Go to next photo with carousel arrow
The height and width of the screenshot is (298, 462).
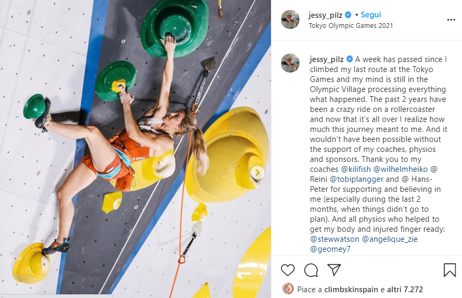coord(257,172)
